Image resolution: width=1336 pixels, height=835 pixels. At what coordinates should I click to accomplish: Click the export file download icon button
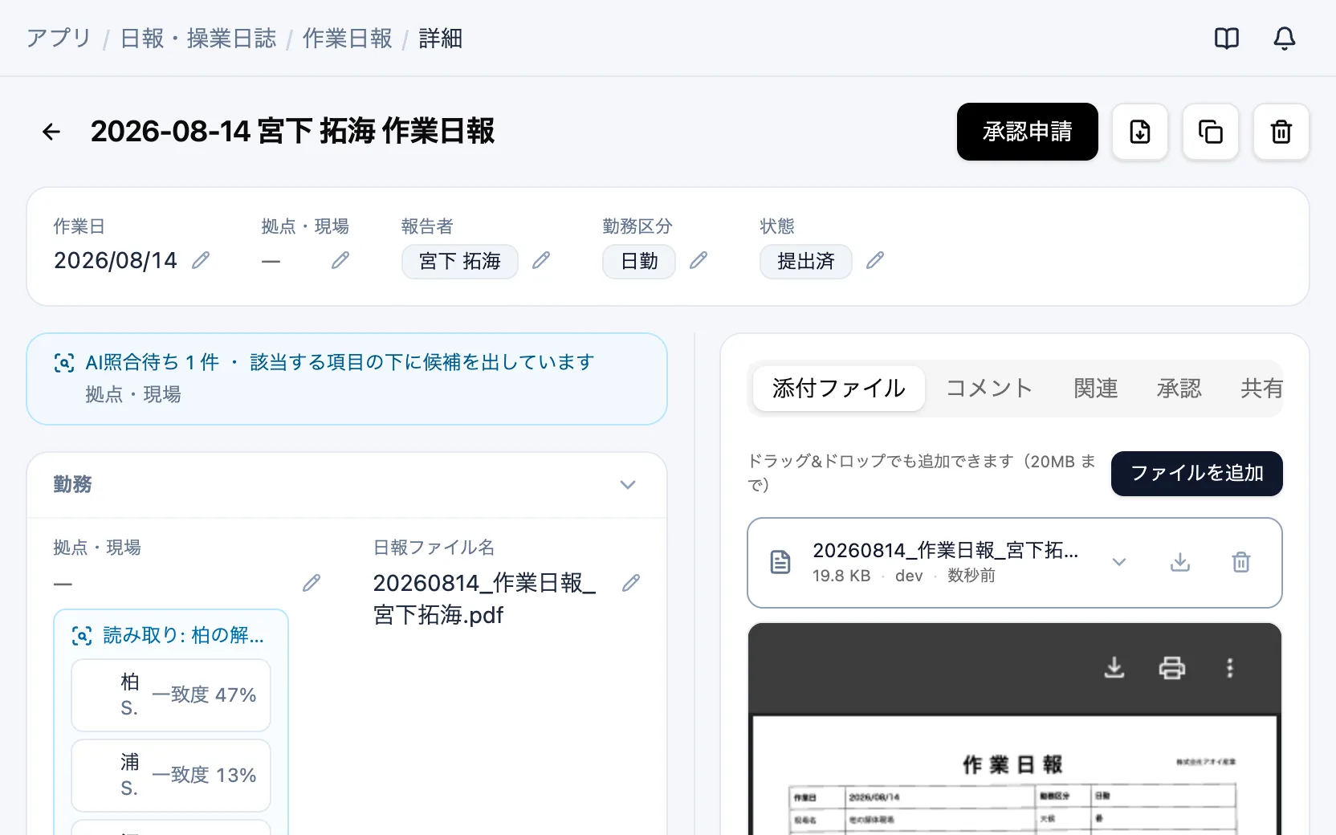[x=1139, y=132]
